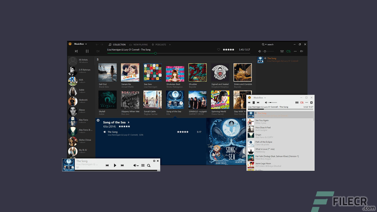This screenshot has height=212, width=377.
Task: Skip to next track in main window
Action: (x=98, y=51)
